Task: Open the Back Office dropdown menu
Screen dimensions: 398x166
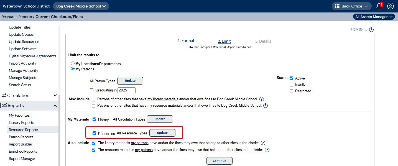Action: click(x=352, y=6)
